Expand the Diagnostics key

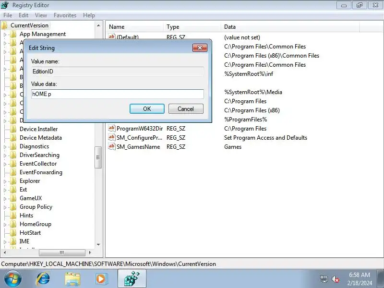[x=5, y=147]
